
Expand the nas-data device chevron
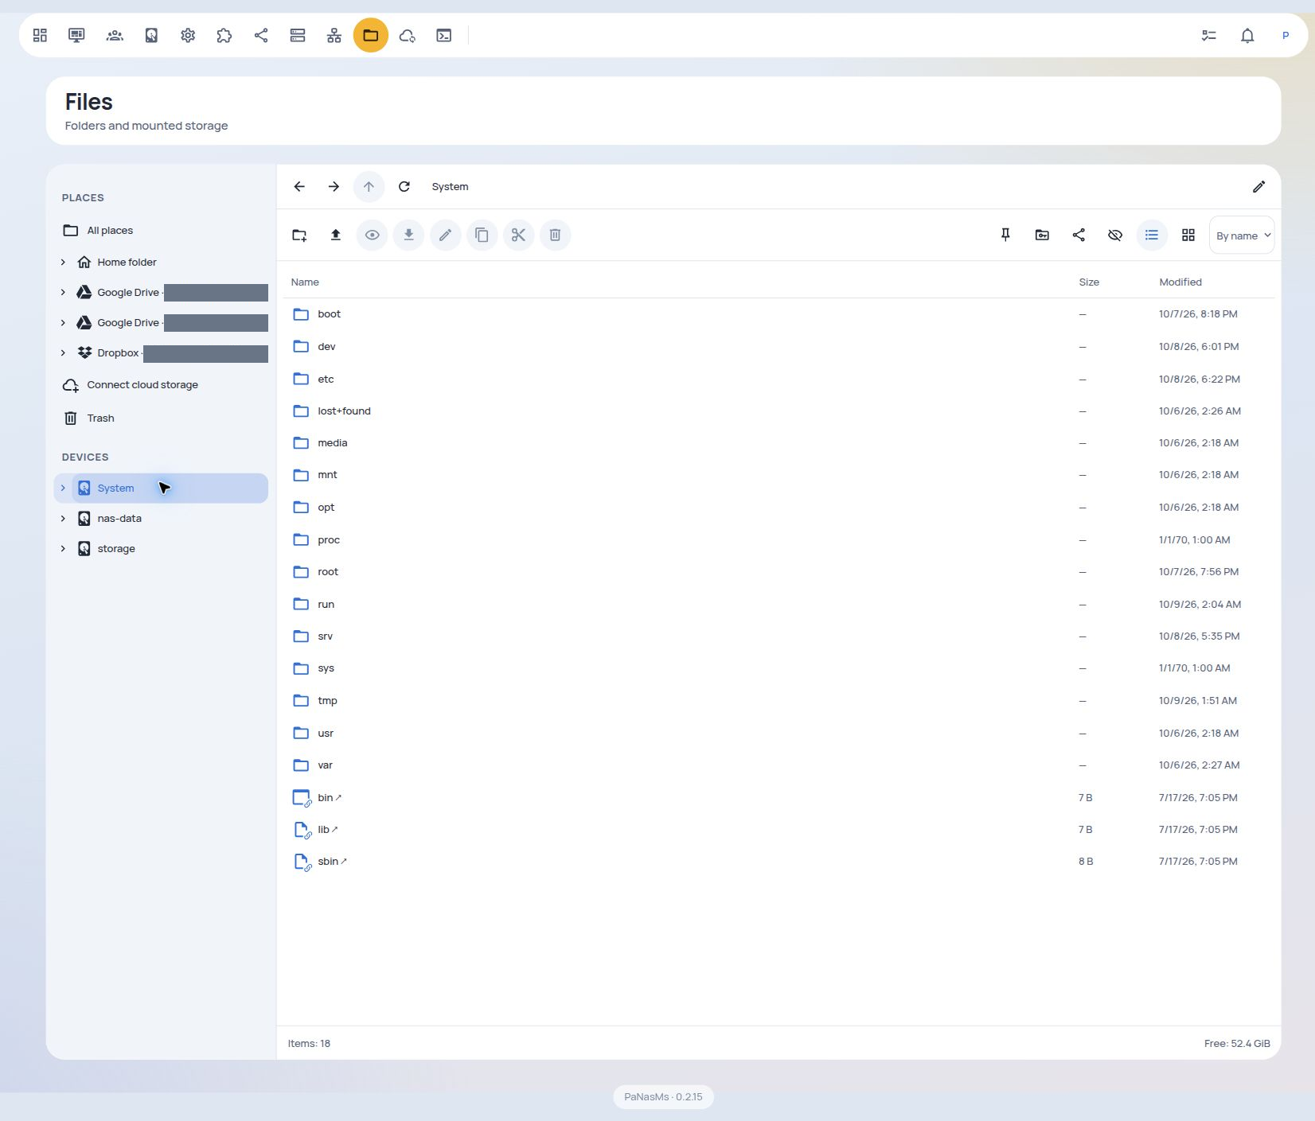click(63, 518)
